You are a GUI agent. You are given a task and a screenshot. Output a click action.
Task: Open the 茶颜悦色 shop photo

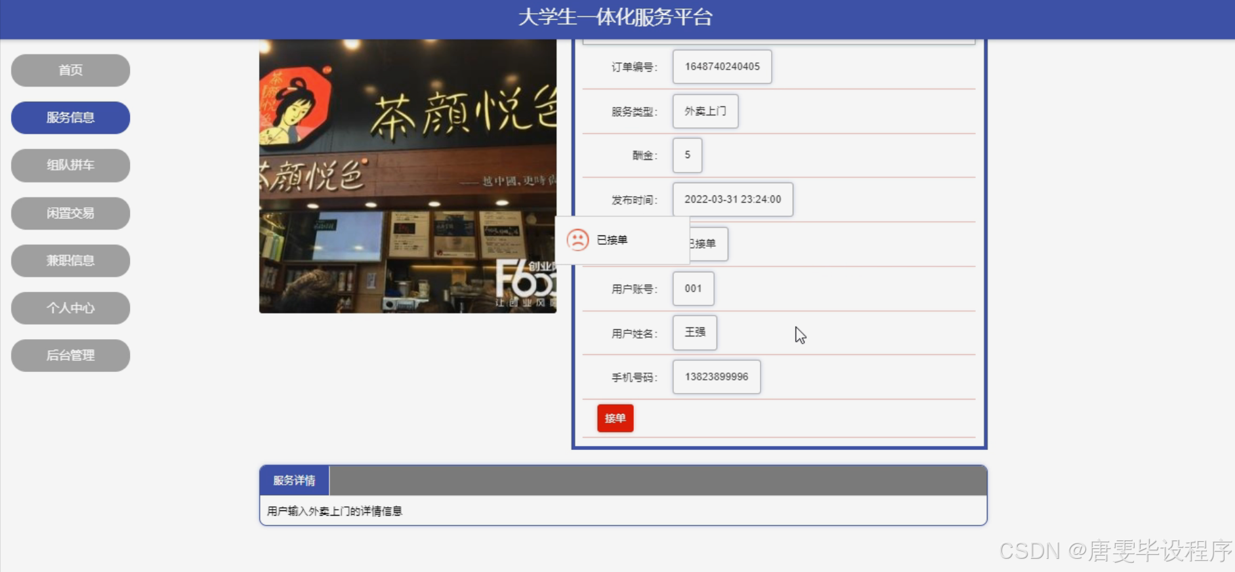[408, 176]
